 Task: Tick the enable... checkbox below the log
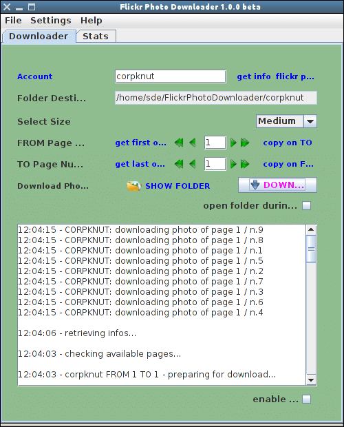(x=306, y=399)
